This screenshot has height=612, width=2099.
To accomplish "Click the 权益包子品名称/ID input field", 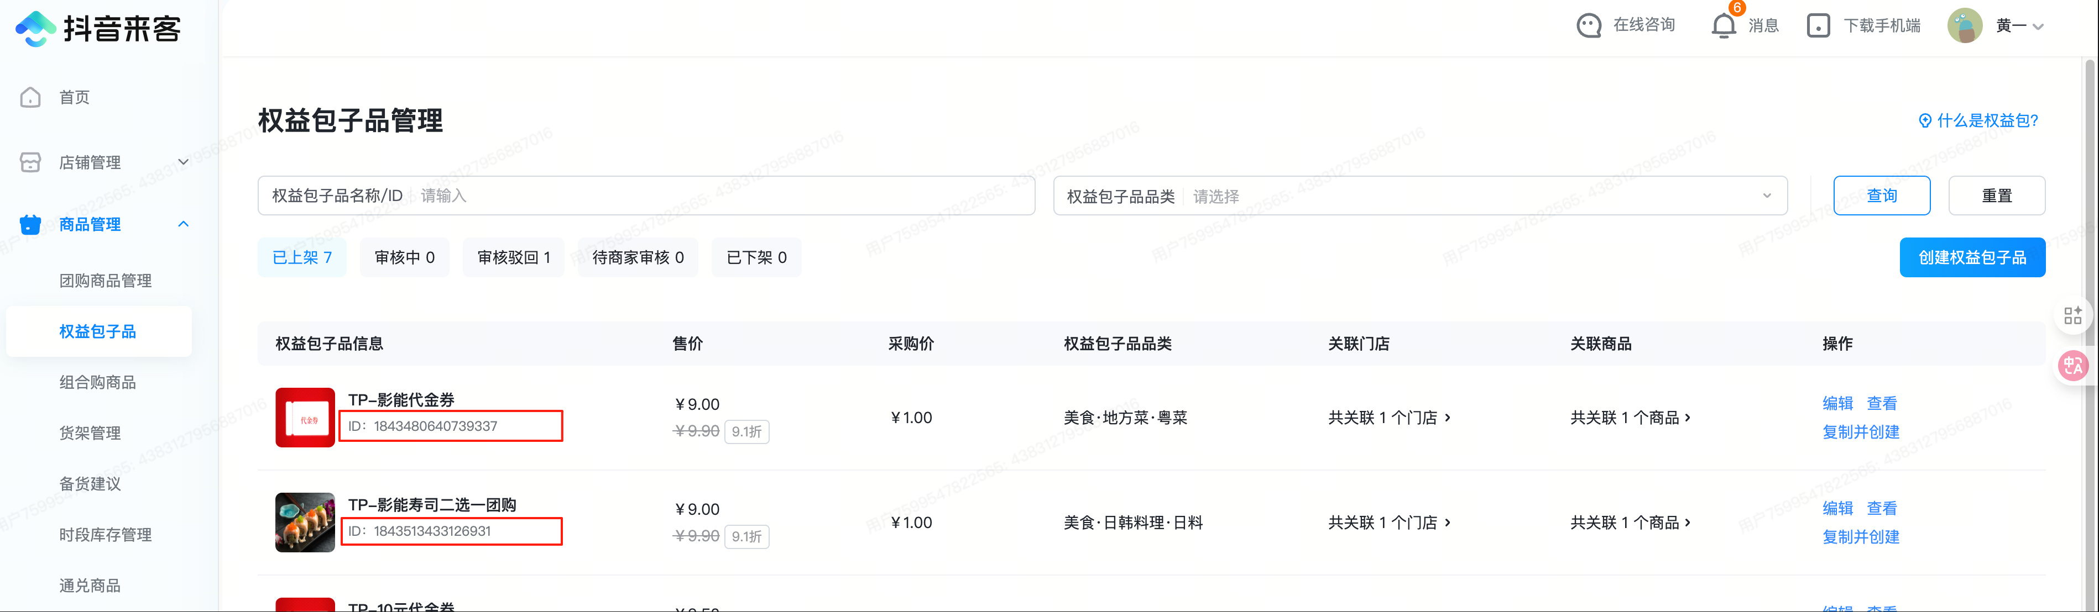I will pyautogui.click(x=717, y=196).
